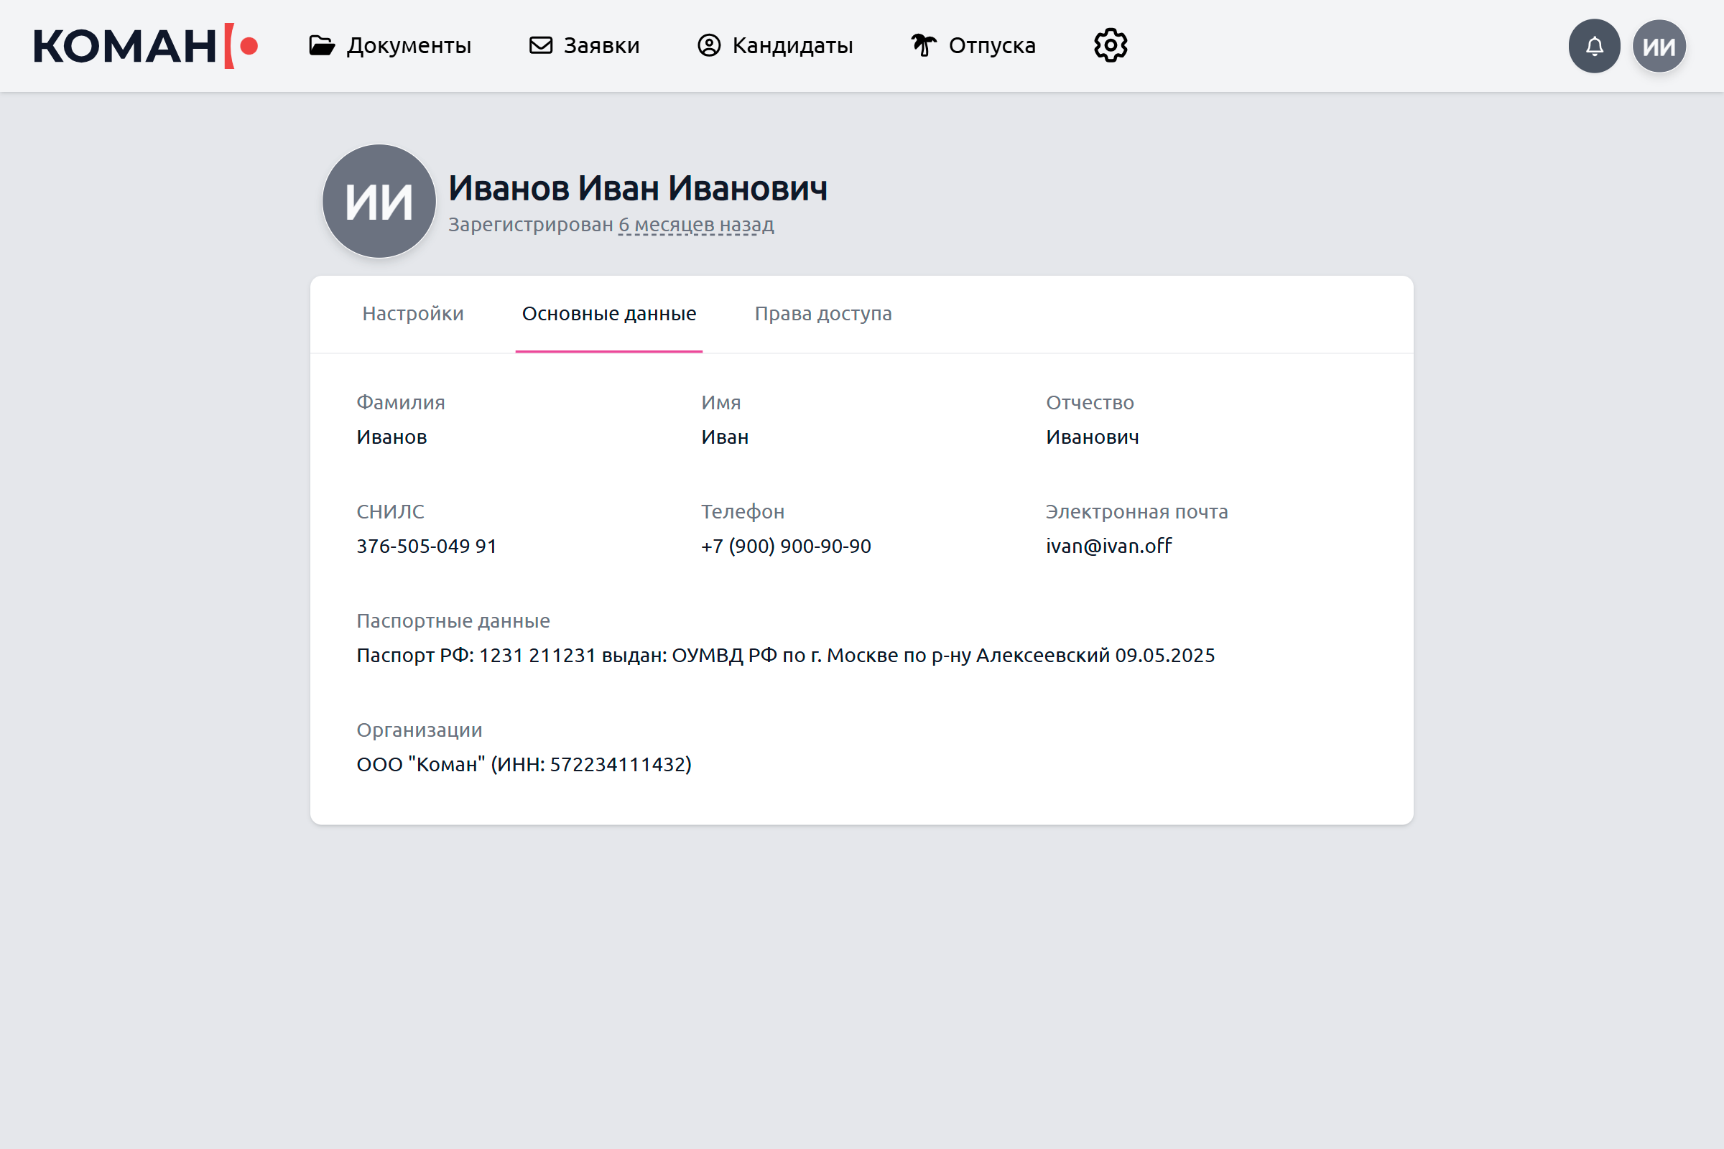Open notifications with the bell icon
1724x1149 pixels.
pos(1594,46)
